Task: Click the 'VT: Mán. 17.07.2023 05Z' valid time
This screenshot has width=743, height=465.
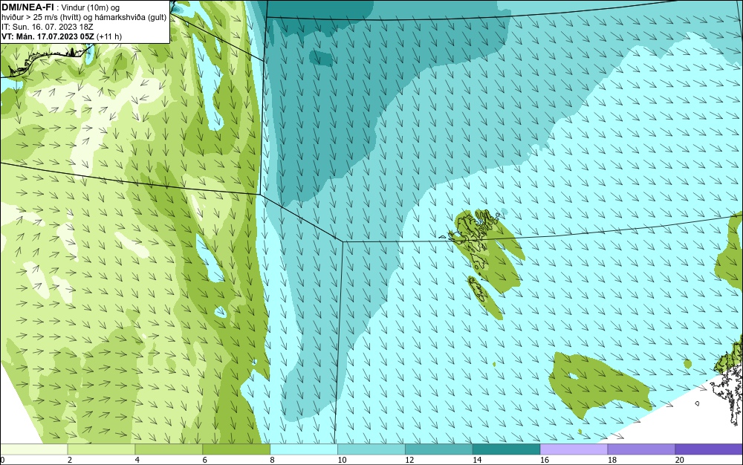Action: [x=48, y=36]
